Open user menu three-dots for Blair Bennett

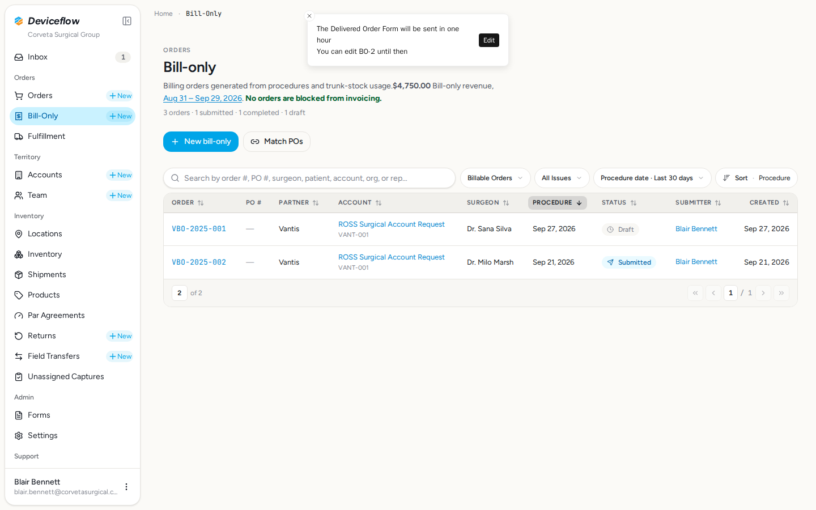(126, 487)
